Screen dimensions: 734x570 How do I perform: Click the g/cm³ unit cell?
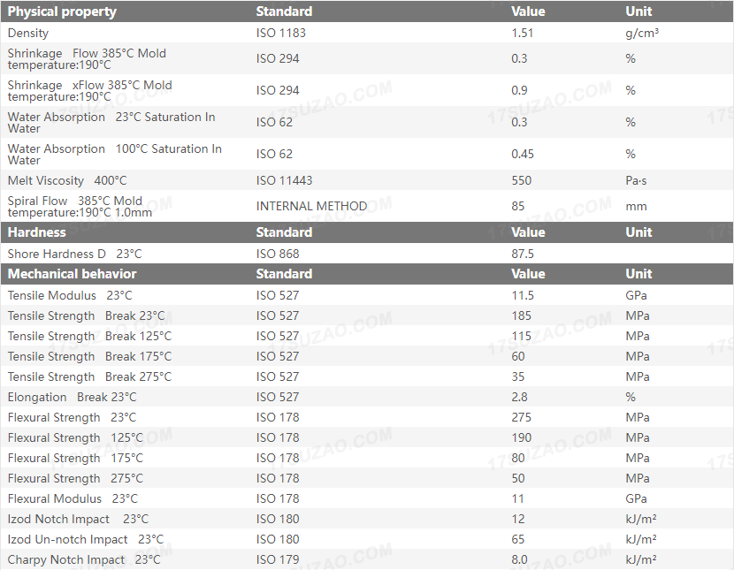[x=641, y=33]
